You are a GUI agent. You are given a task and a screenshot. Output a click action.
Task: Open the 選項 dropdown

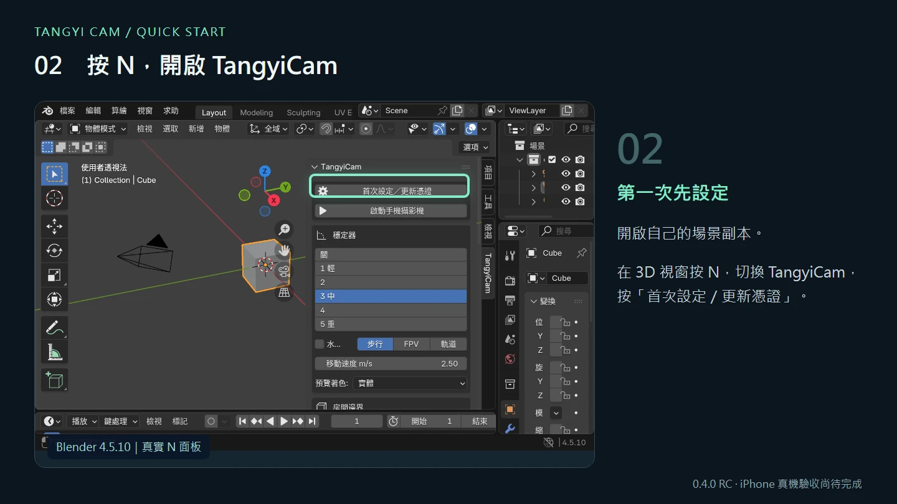pyautogui.click(x=475, y=147)
